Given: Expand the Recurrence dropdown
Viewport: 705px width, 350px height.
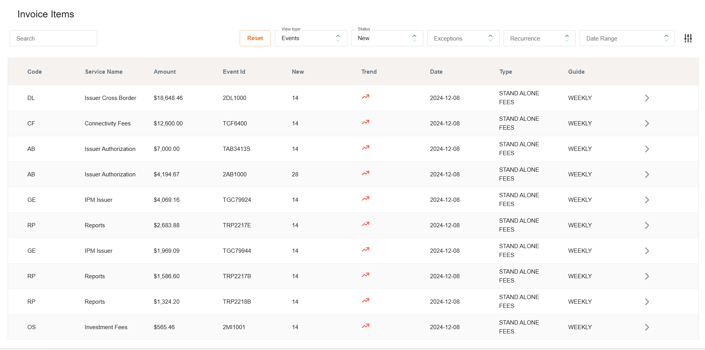Looking at the screenshot, I should point(539,38).
